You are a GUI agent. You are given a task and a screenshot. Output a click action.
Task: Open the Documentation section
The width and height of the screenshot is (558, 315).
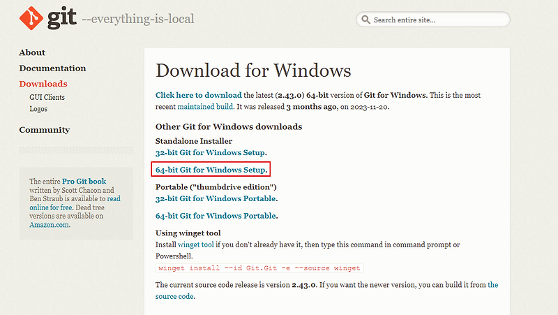53,68
